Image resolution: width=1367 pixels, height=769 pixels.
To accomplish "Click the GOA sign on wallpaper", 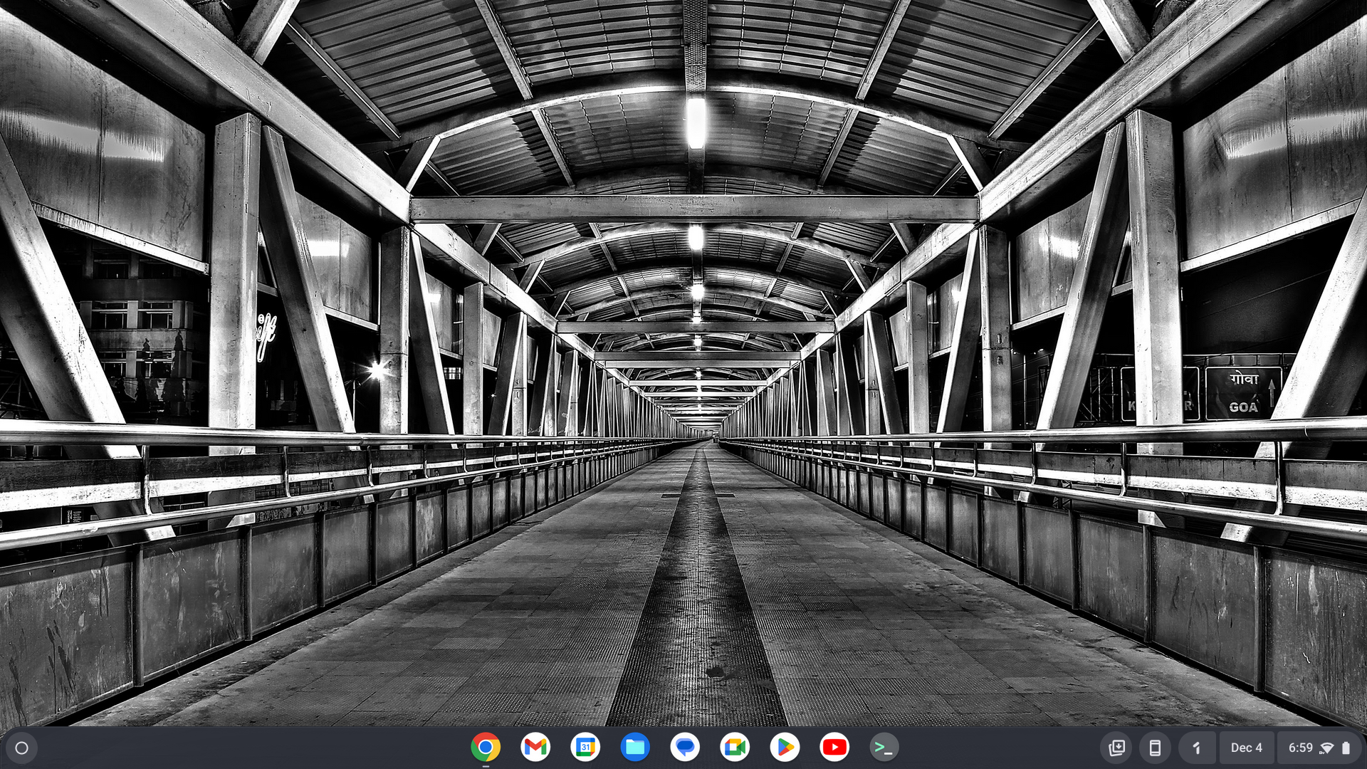I will point(1243,394).
